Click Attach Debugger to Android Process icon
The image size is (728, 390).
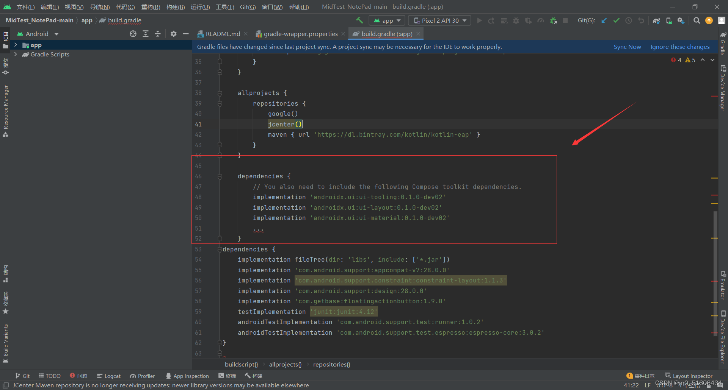pyautogui.click(x=554, y=20)
